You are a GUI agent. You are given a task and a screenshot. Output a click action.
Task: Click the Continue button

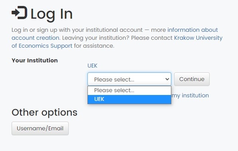click(192, 79)
